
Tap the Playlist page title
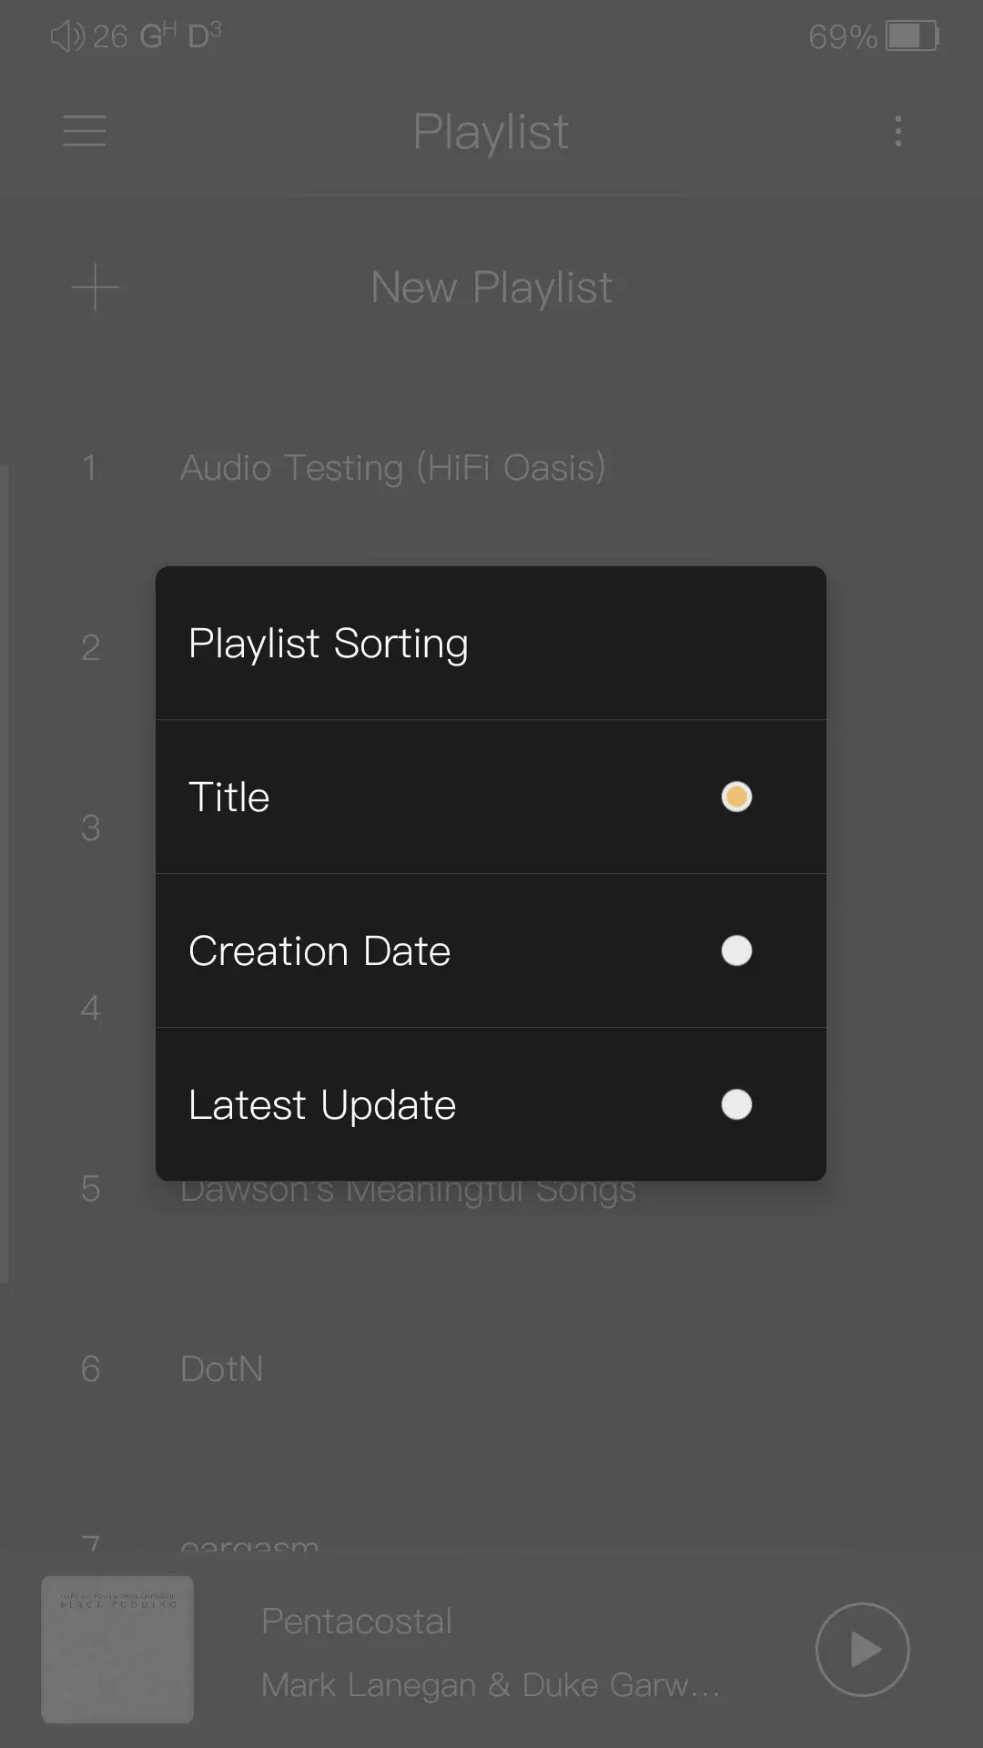[491, 132]
